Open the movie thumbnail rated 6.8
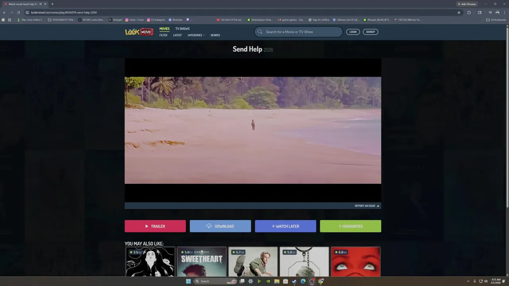The height and width of the screenshot is (286, 509). 356,262
